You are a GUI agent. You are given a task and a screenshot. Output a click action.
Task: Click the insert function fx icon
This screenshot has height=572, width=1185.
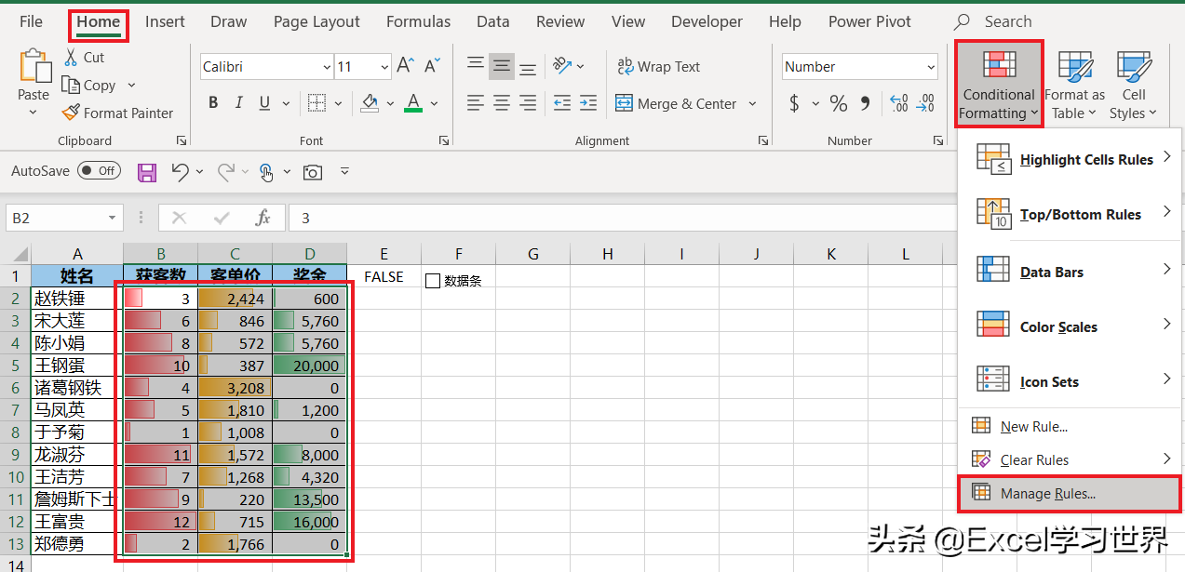(263, 218)
